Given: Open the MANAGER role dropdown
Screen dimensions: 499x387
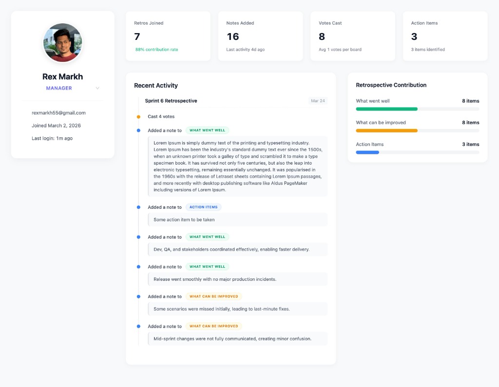Looking at the screenshot, I should 58,88.
